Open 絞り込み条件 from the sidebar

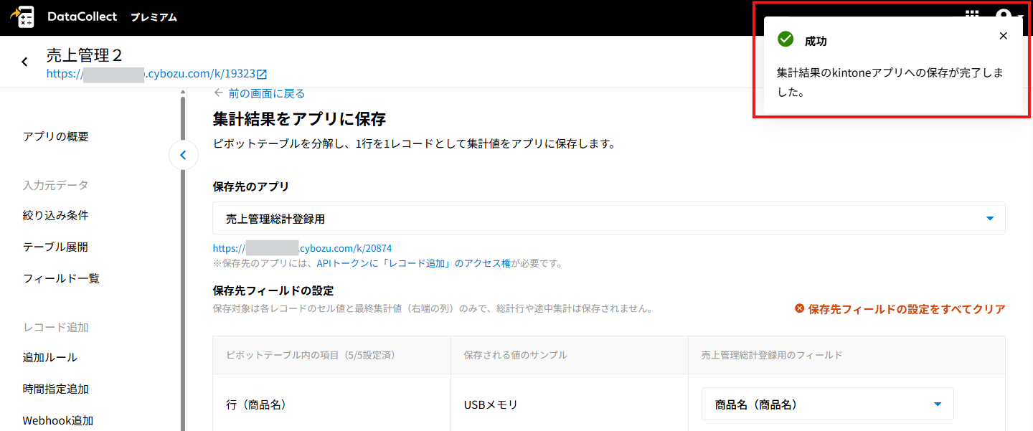(x=56, y=215)
